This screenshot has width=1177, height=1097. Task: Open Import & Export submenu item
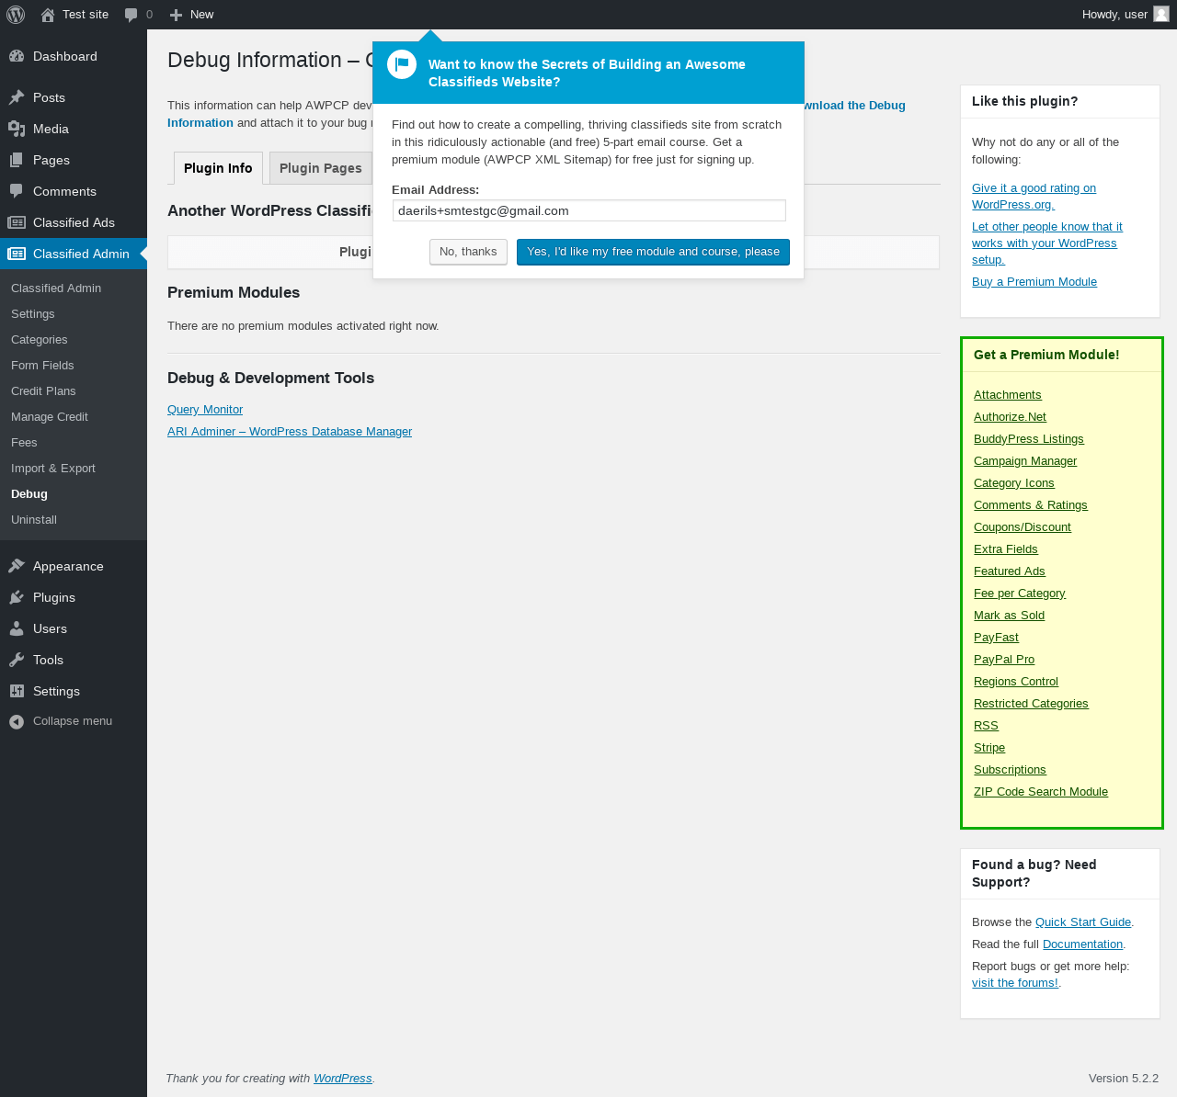point(53,469)
